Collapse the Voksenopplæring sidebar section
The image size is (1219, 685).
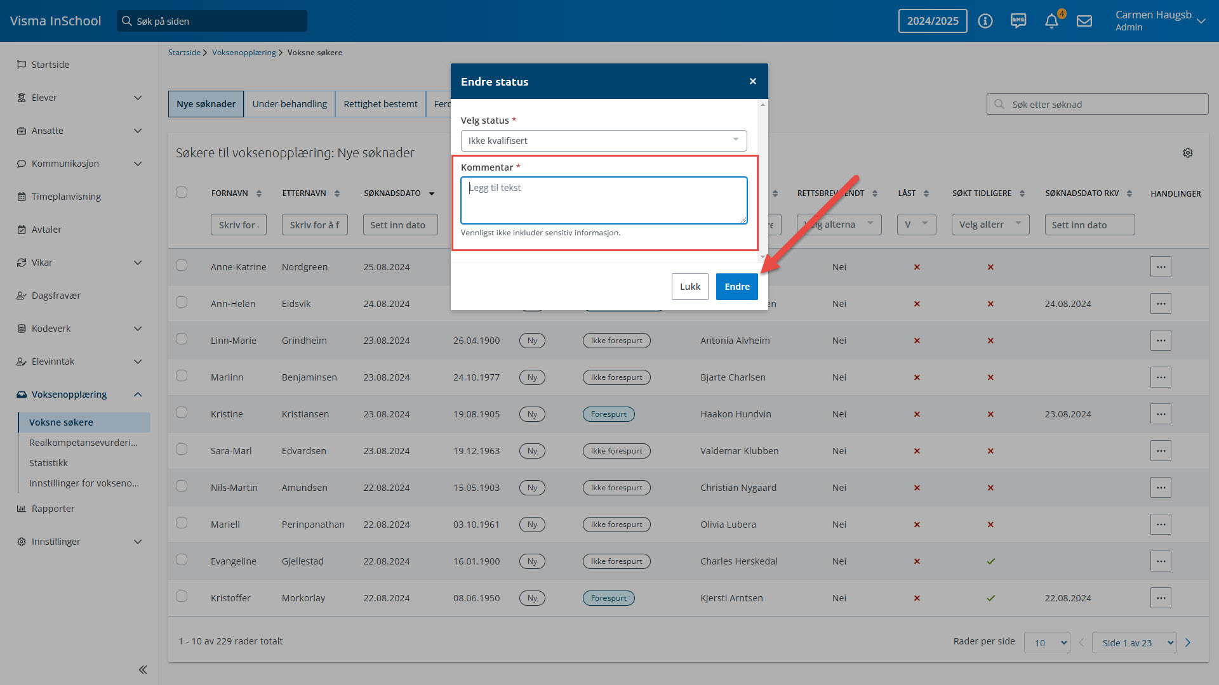click(138, 395)
